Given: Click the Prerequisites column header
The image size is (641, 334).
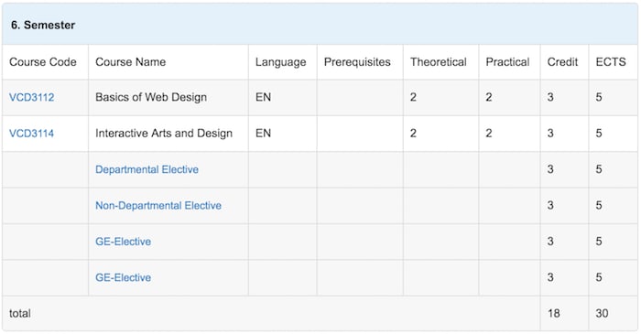Looking at the screenshot, I should pyautogui.click(x=357, y=61).
